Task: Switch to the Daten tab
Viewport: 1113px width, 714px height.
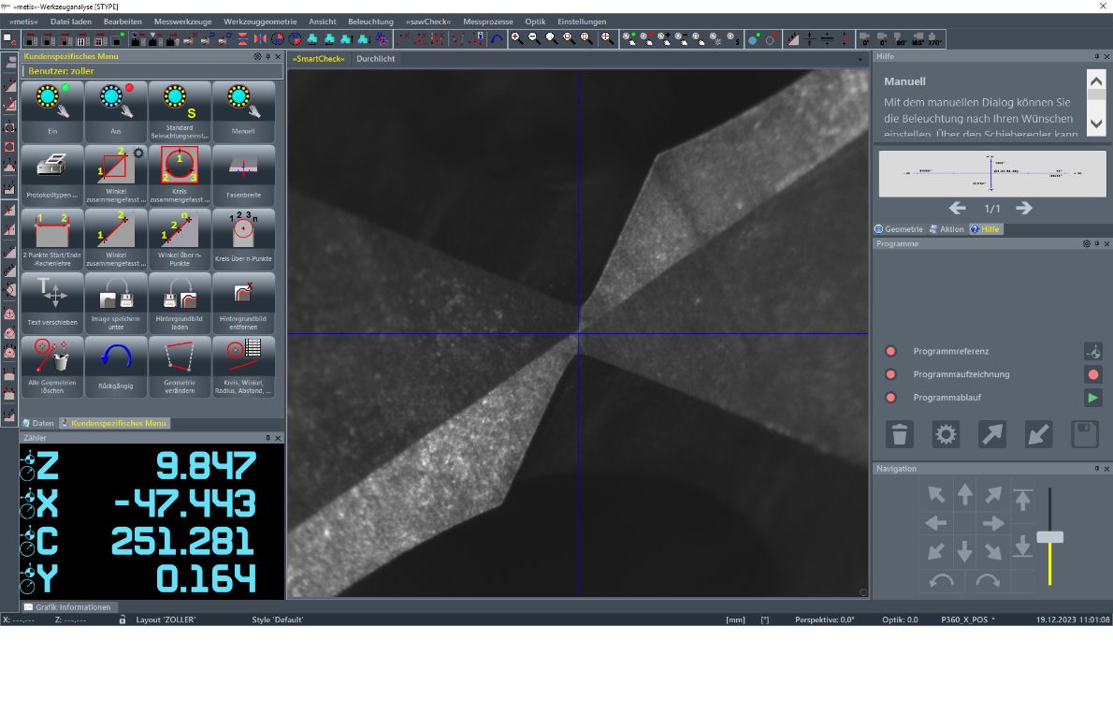Action: 38,423
